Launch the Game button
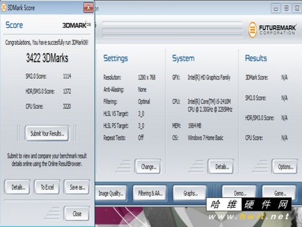 [x=280, y=193]
